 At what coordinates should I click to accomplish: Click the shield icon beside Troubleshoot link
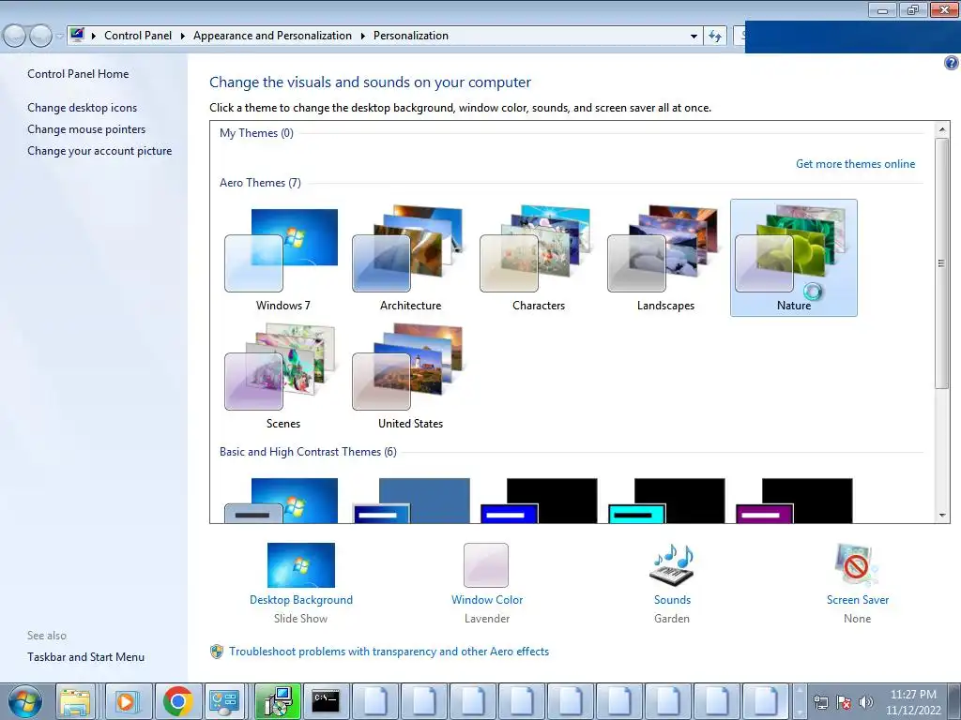click(x=217, y=652)
